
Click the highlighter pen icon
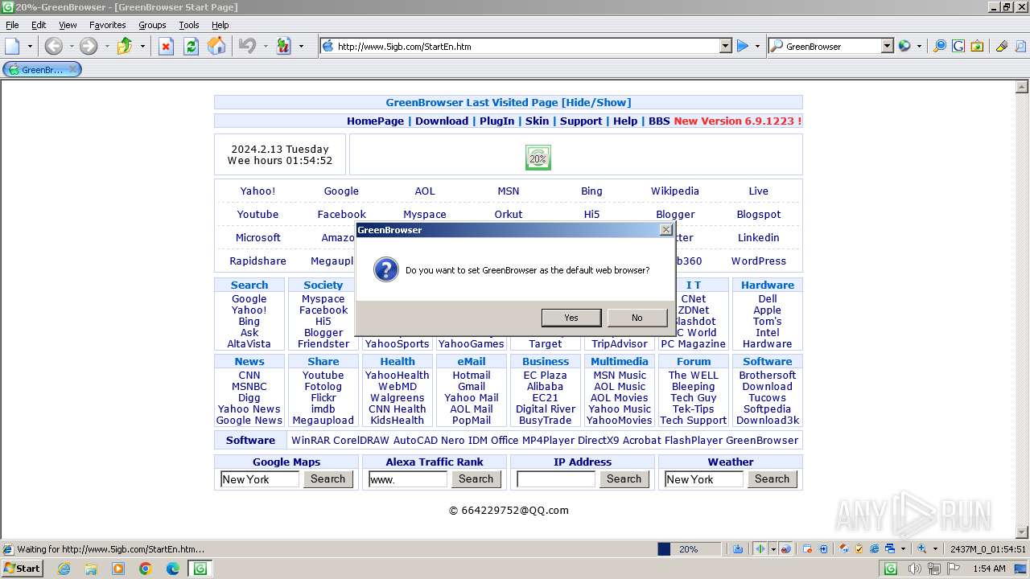(x=1002, y=46)
